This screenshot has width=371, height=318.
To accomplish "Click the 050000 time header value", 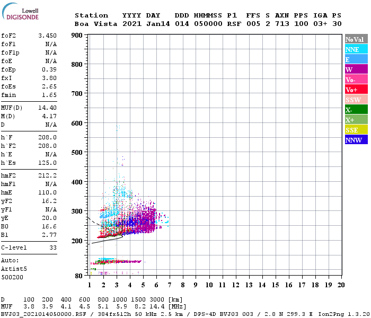I will (x=208, y=24).
